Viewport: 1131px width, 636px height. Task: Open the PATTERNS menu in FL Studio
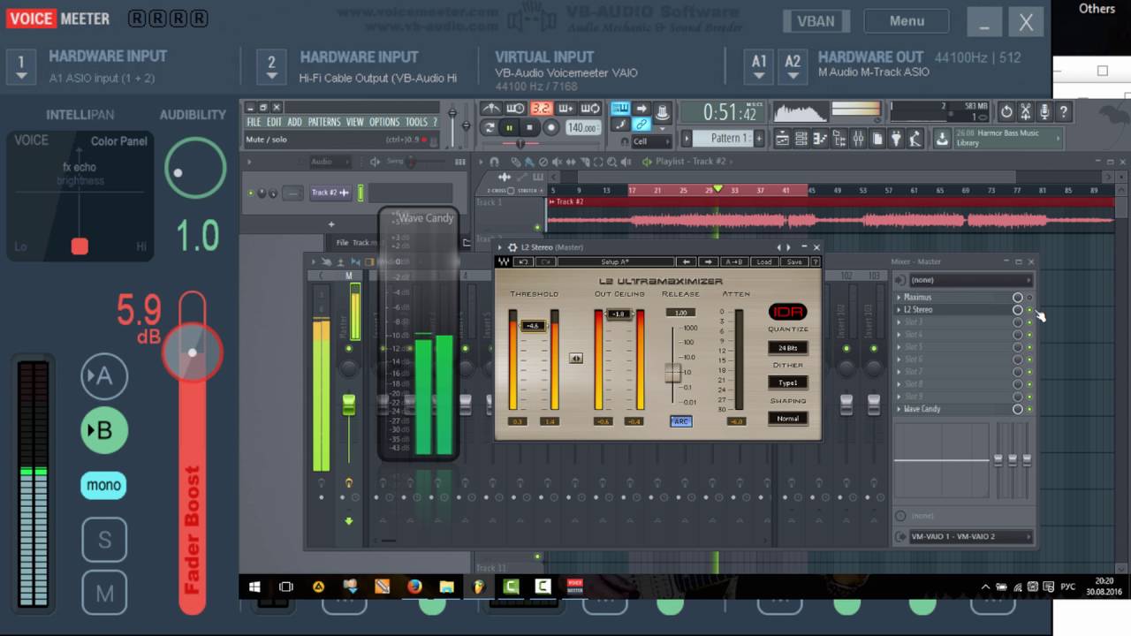(x=324, y=122)
